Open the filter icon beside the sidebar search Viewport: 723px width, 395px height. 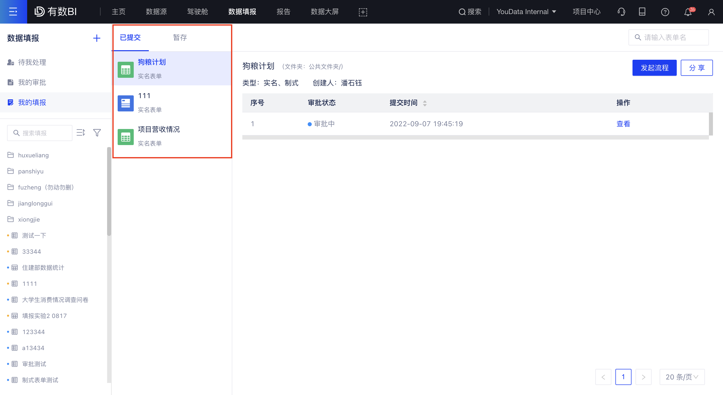[x=97, y=133]
